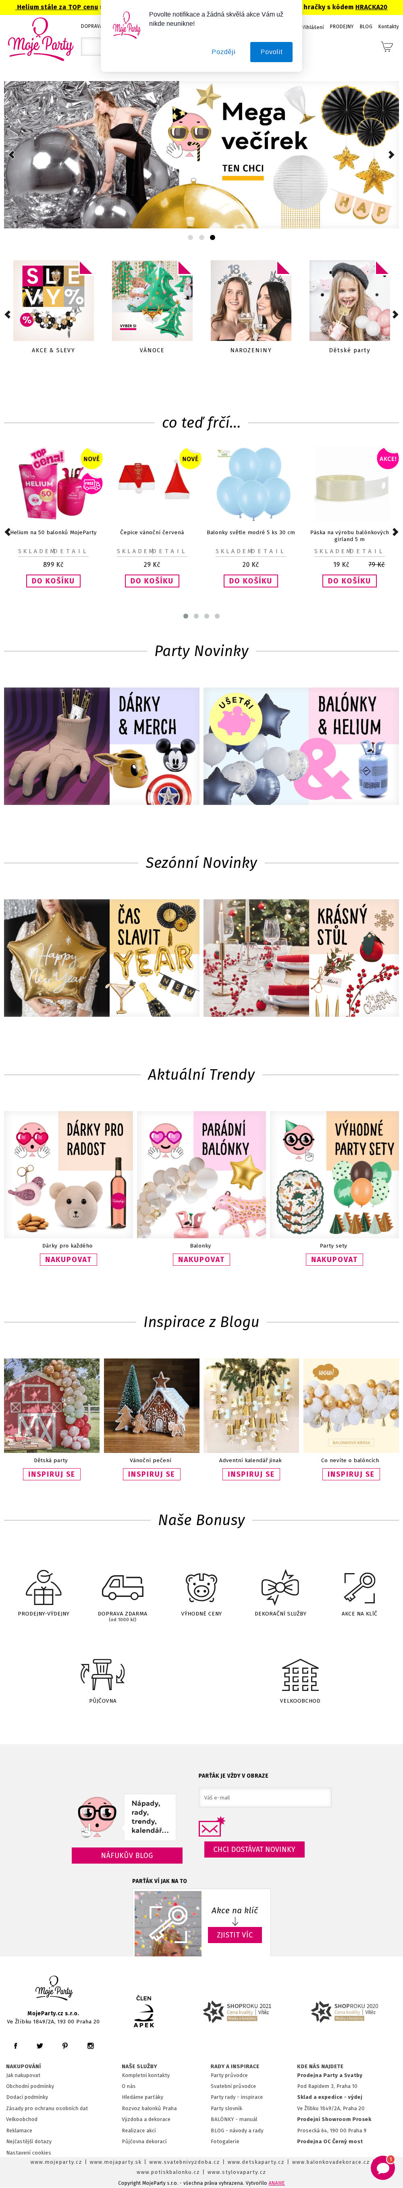Open the Kontakty menu item

coord(388,26)
